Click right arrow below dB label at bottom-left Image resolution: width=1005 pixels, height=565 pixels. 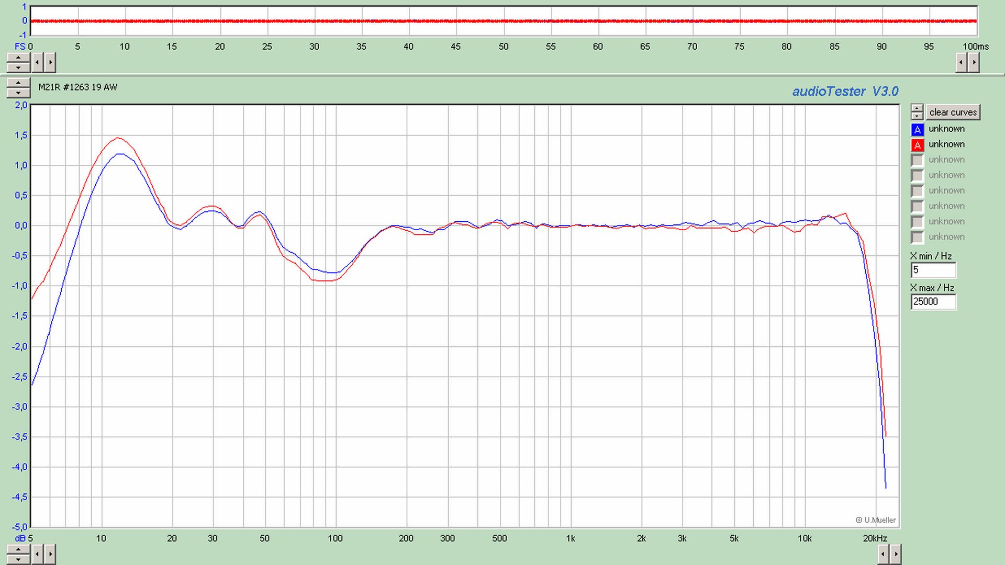click(x=50, y=553)
